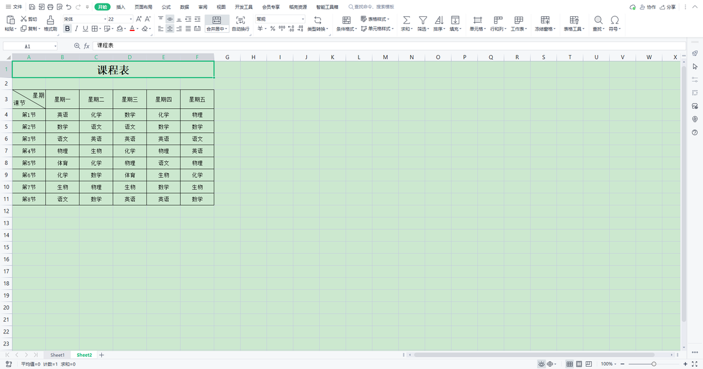Toggle Underline formatting button

[x=86, y=29]
